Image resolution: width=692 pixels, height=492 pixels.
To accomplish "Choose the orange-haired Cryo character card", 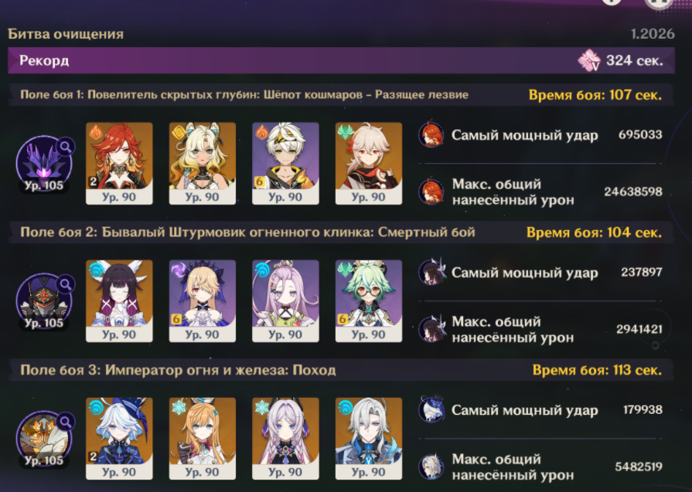I will (202, 439).
